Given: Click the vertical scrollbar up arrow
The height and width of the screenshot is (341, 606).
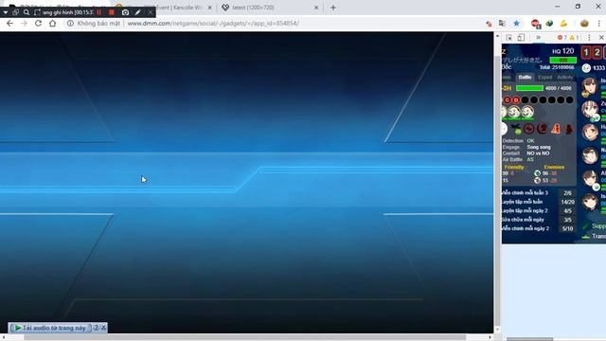Looking at the screenshot, I should pos(497,36).
